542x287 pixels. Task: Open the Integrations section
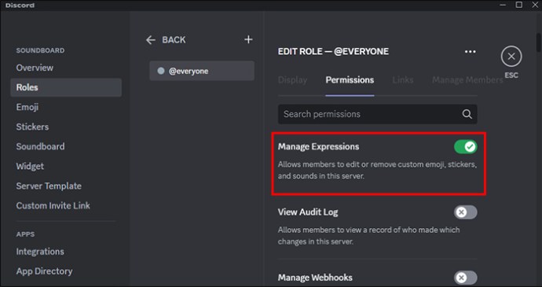[x=40, y=252]
